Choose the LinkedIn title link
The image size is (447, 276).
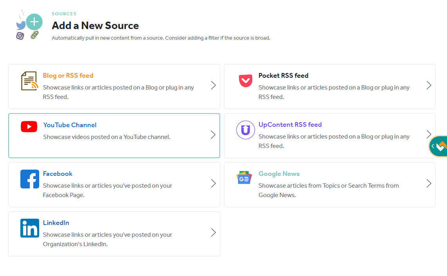[x=56, y=223]
